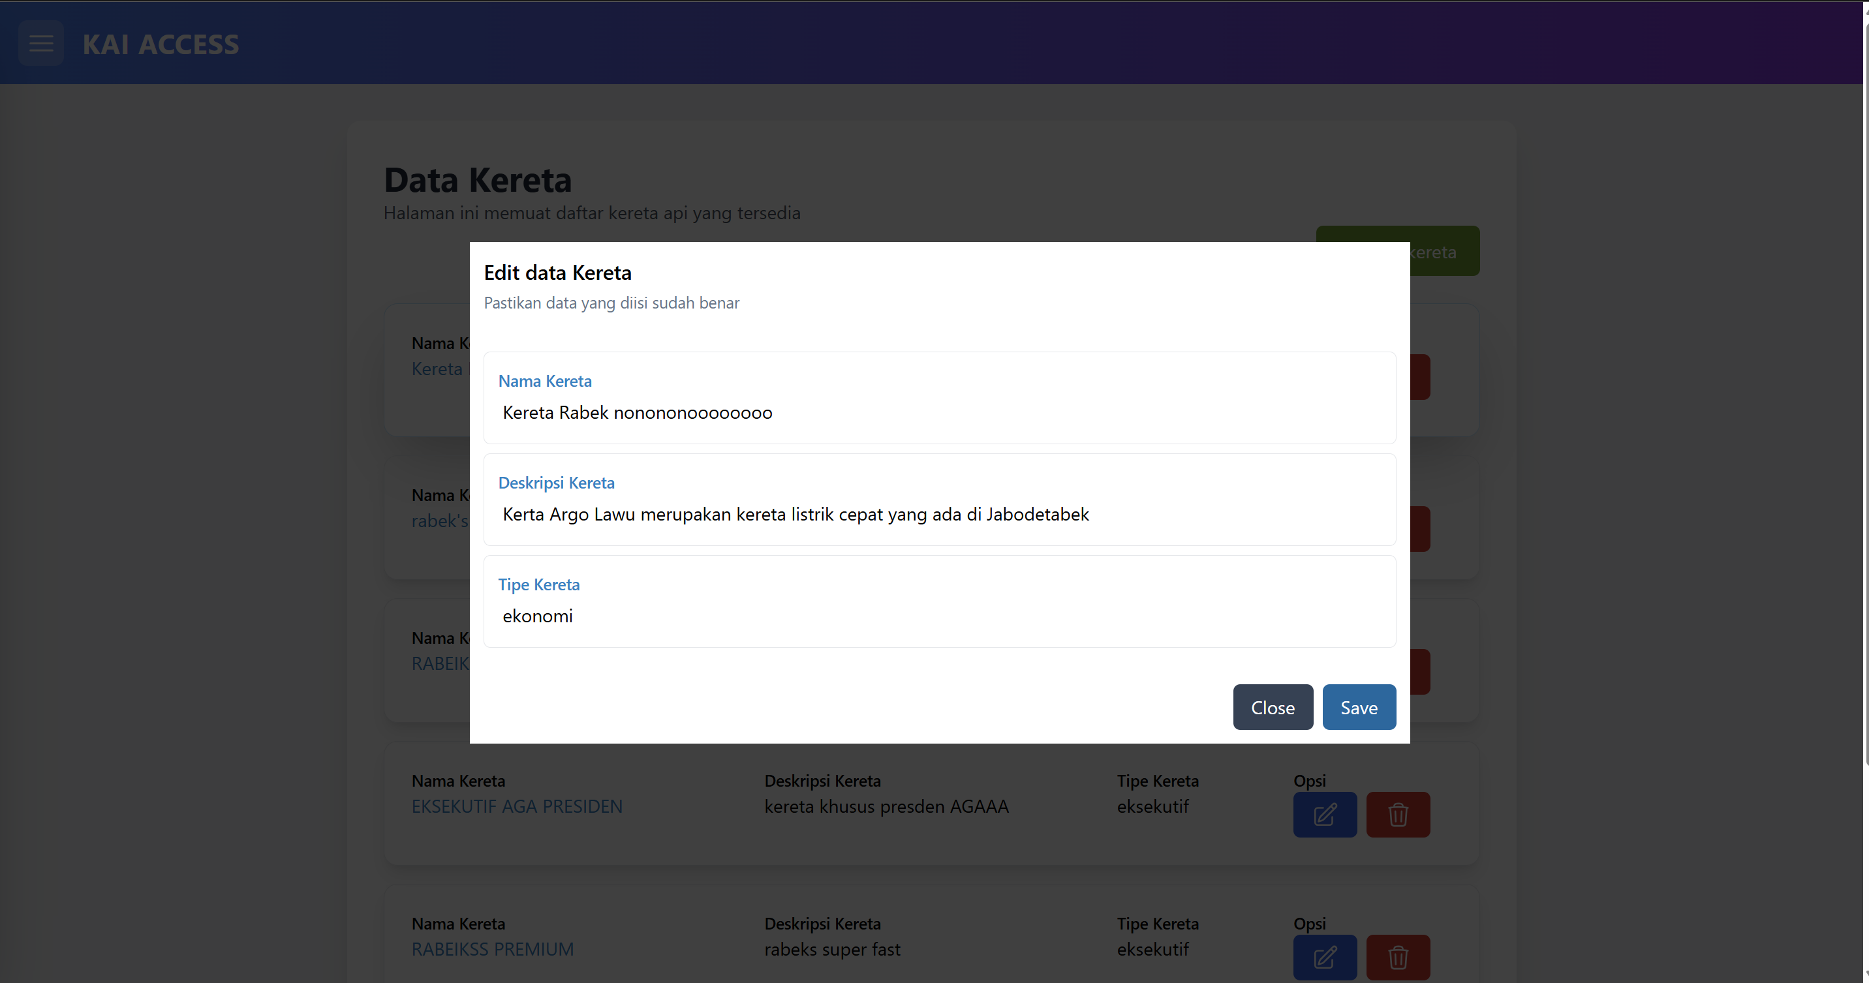Click the edit icon for EKSEKUTIF AGA PRESIDEN
The width and height of the screenshot is (1869, 983).
(x=1324, y=815)
